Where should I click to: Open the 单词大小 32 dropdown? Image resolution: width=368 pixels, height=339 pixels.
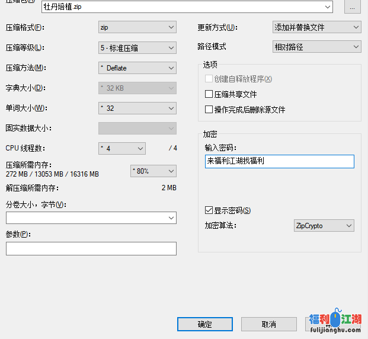point(137,108)
